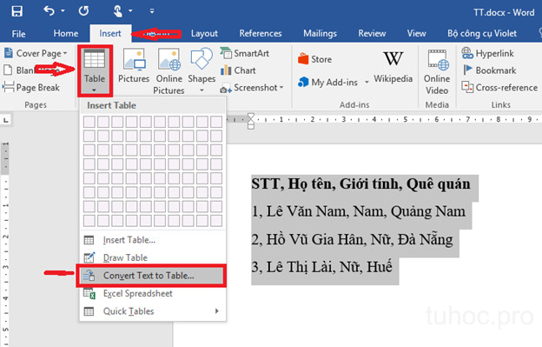Screen dimensions: 542x347
Task: Select Excel Spreadsheet menu entry
Action: point(153,294)
